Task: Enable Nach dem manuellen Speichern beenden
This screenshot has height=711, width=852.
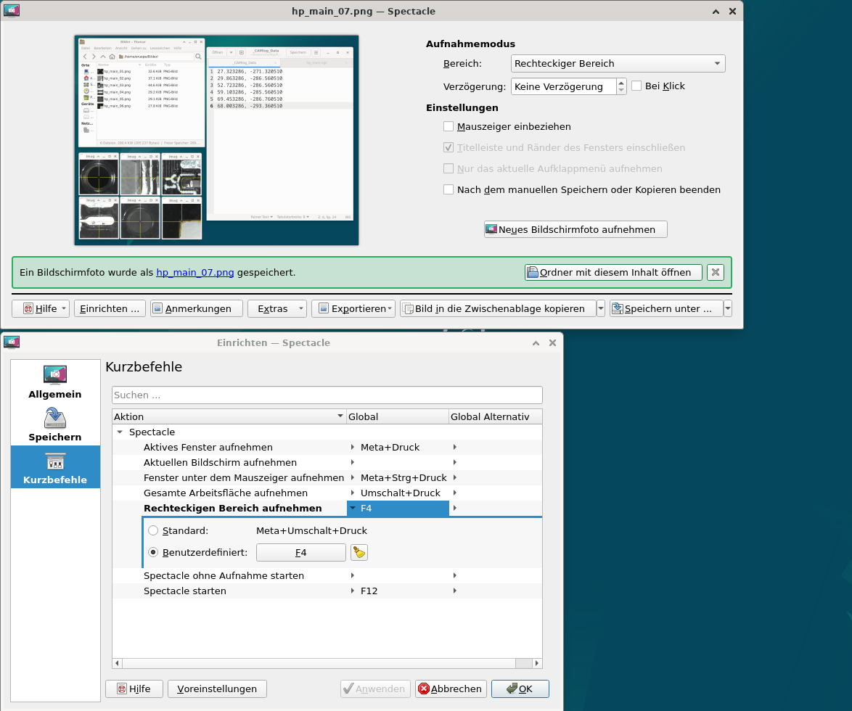Action: coord(448,189)
